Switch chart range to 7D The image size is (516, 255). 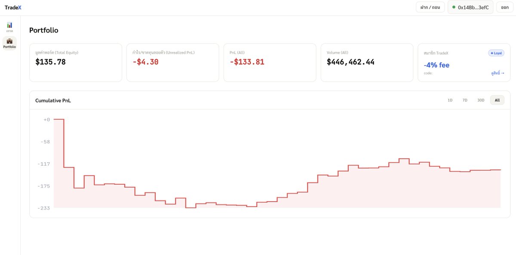click(x=465, y=100)
